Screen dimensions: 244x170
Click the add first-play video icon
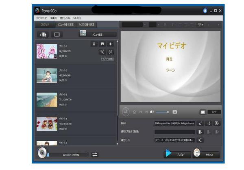200,132
